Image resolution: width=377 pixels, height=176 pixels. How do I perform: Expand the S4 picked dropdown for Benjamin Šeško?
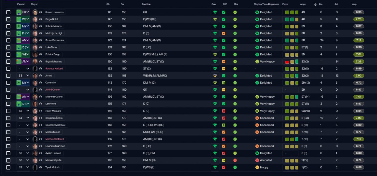23,118
